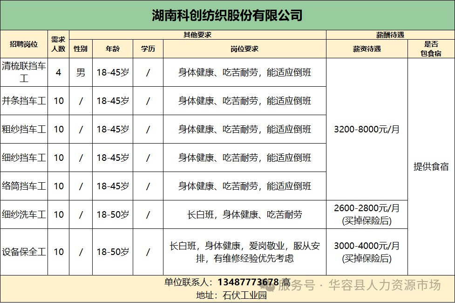Click the address 石伏工业园
The width and height of the screenshot is (455, 303).
pyautogui.click(x=244, y=296)
